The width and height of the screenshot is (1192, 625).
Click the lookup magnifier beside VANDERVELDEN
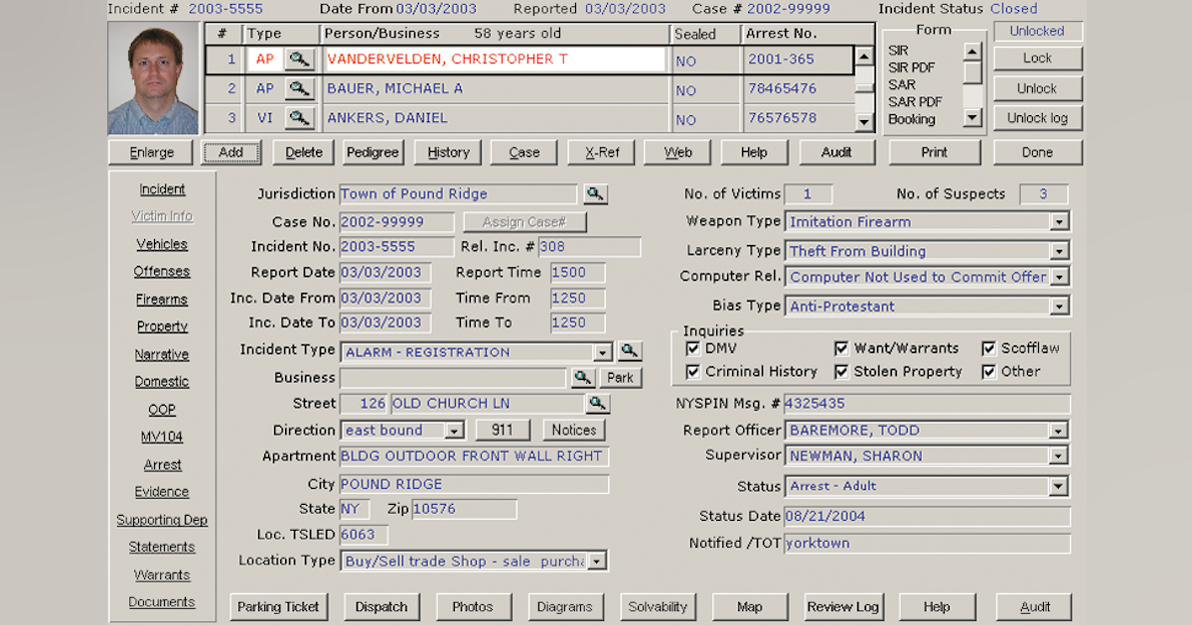pos(301,60)
